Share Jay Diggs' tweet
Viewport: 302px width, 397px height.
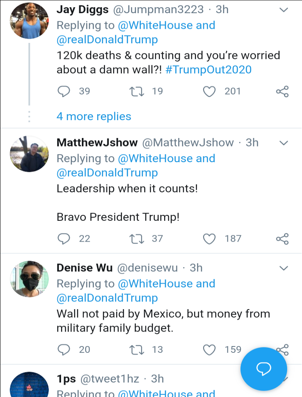coord(282,91)
